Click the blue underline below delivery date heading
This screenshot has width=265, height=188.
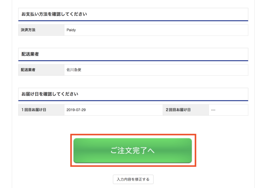133,101
